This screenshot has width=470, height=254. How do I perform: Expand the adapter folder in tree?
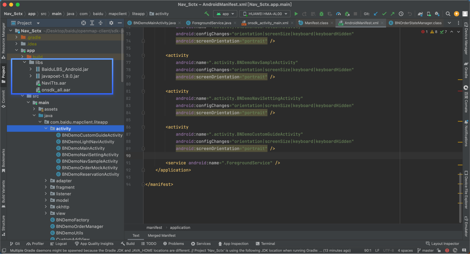point(46,181)
